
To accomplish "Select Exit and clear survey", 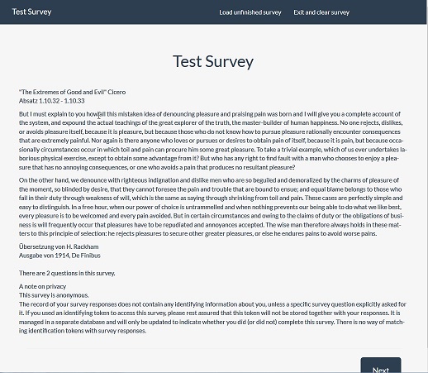I will pyautogui.click(x=321, y=12).
